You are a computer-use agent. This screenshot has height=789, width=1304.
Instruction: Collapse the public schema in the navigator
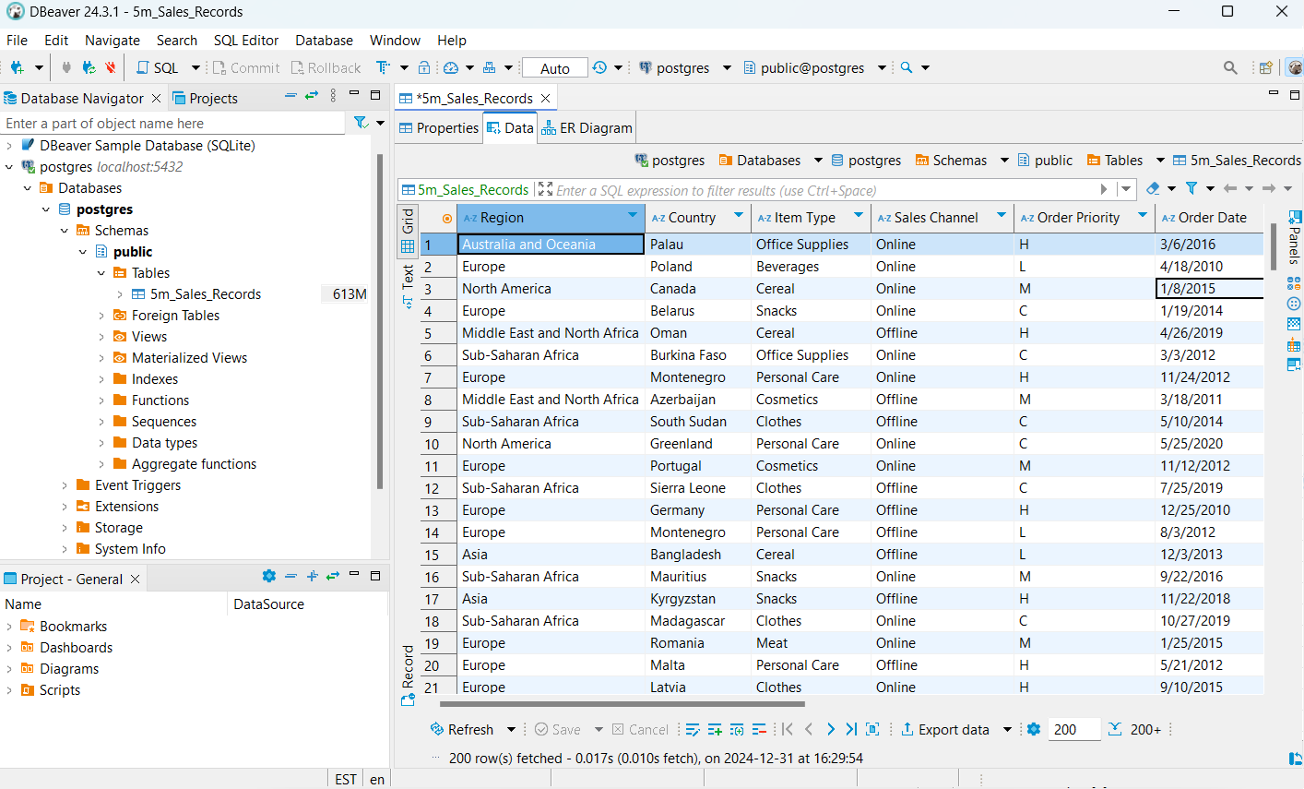83,251
